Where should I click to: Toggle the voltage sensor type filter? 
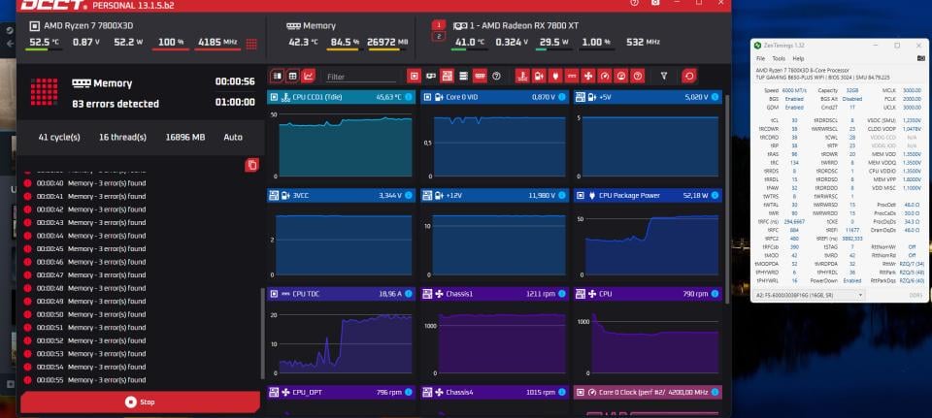click(539, 76)
